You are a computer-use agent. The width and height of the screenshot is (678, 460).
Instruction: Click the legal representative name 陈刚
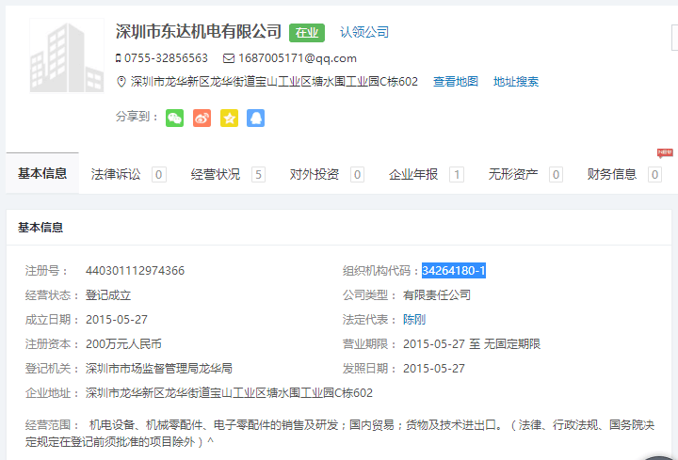(414, 320)
